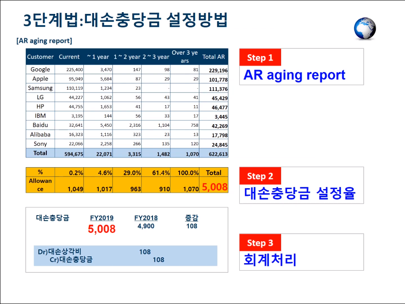Select the 'Total AR' column header
The width and height of the screenshot is (405, 304).
point(214,57)
